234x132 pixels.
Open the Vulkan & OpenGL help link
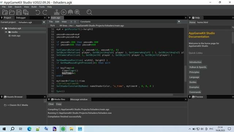(x=198, y=67)
